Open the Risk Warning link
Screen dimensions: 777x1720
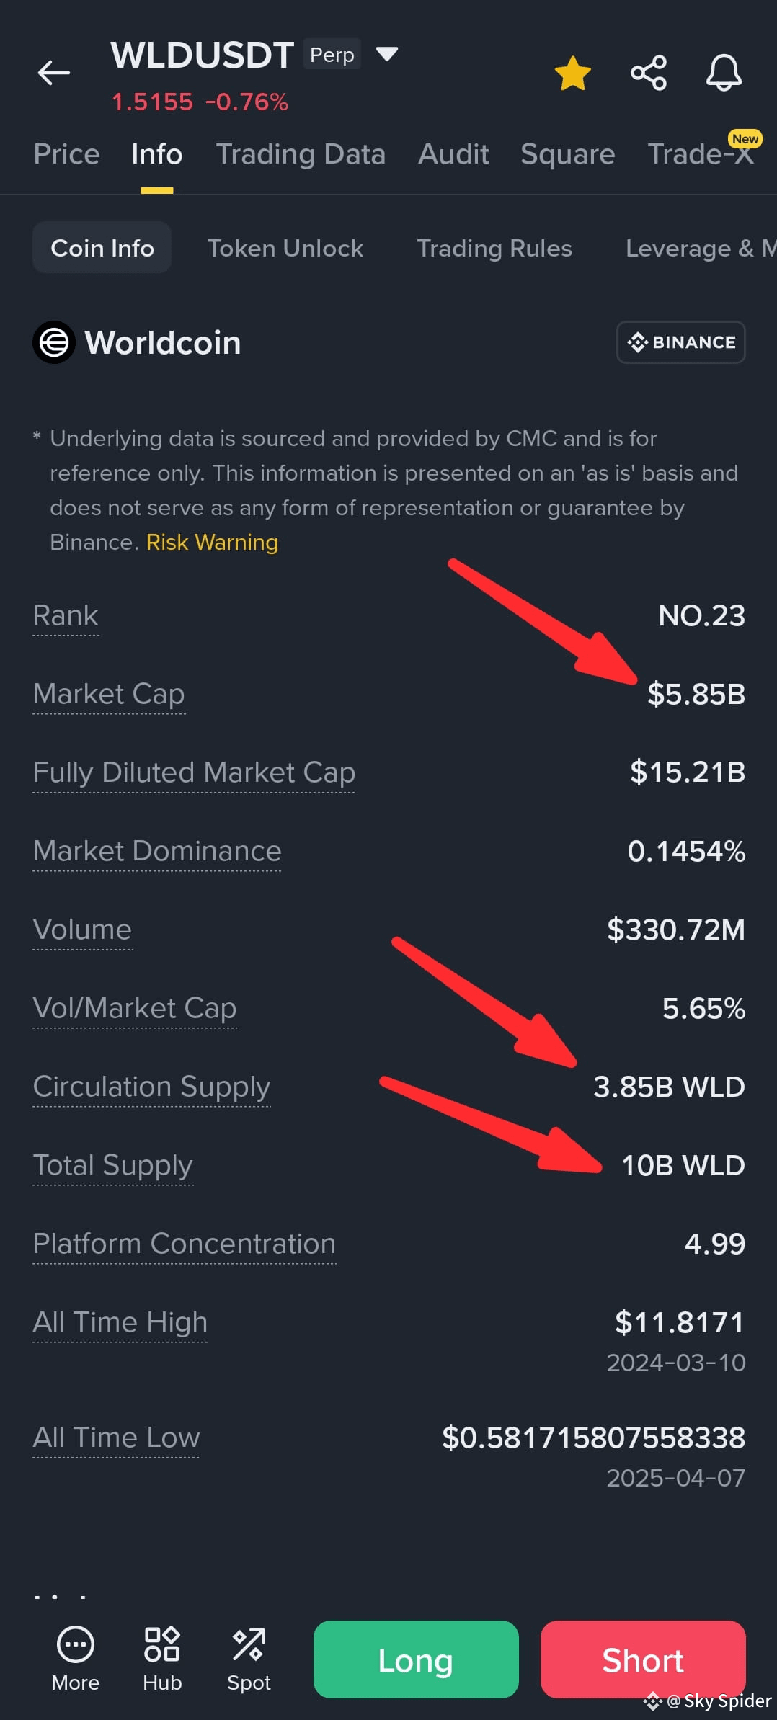(212, 542)
